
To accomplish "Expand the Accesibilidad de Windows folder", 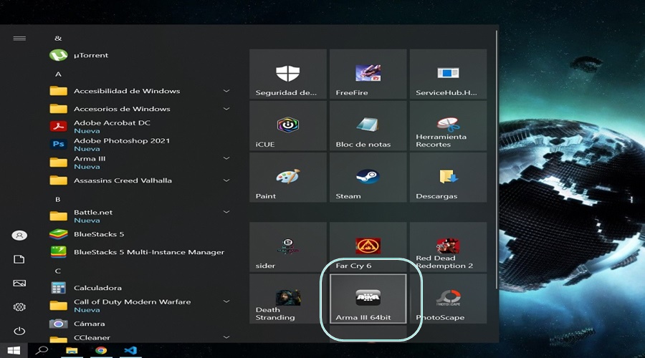I will pos(140,91).
